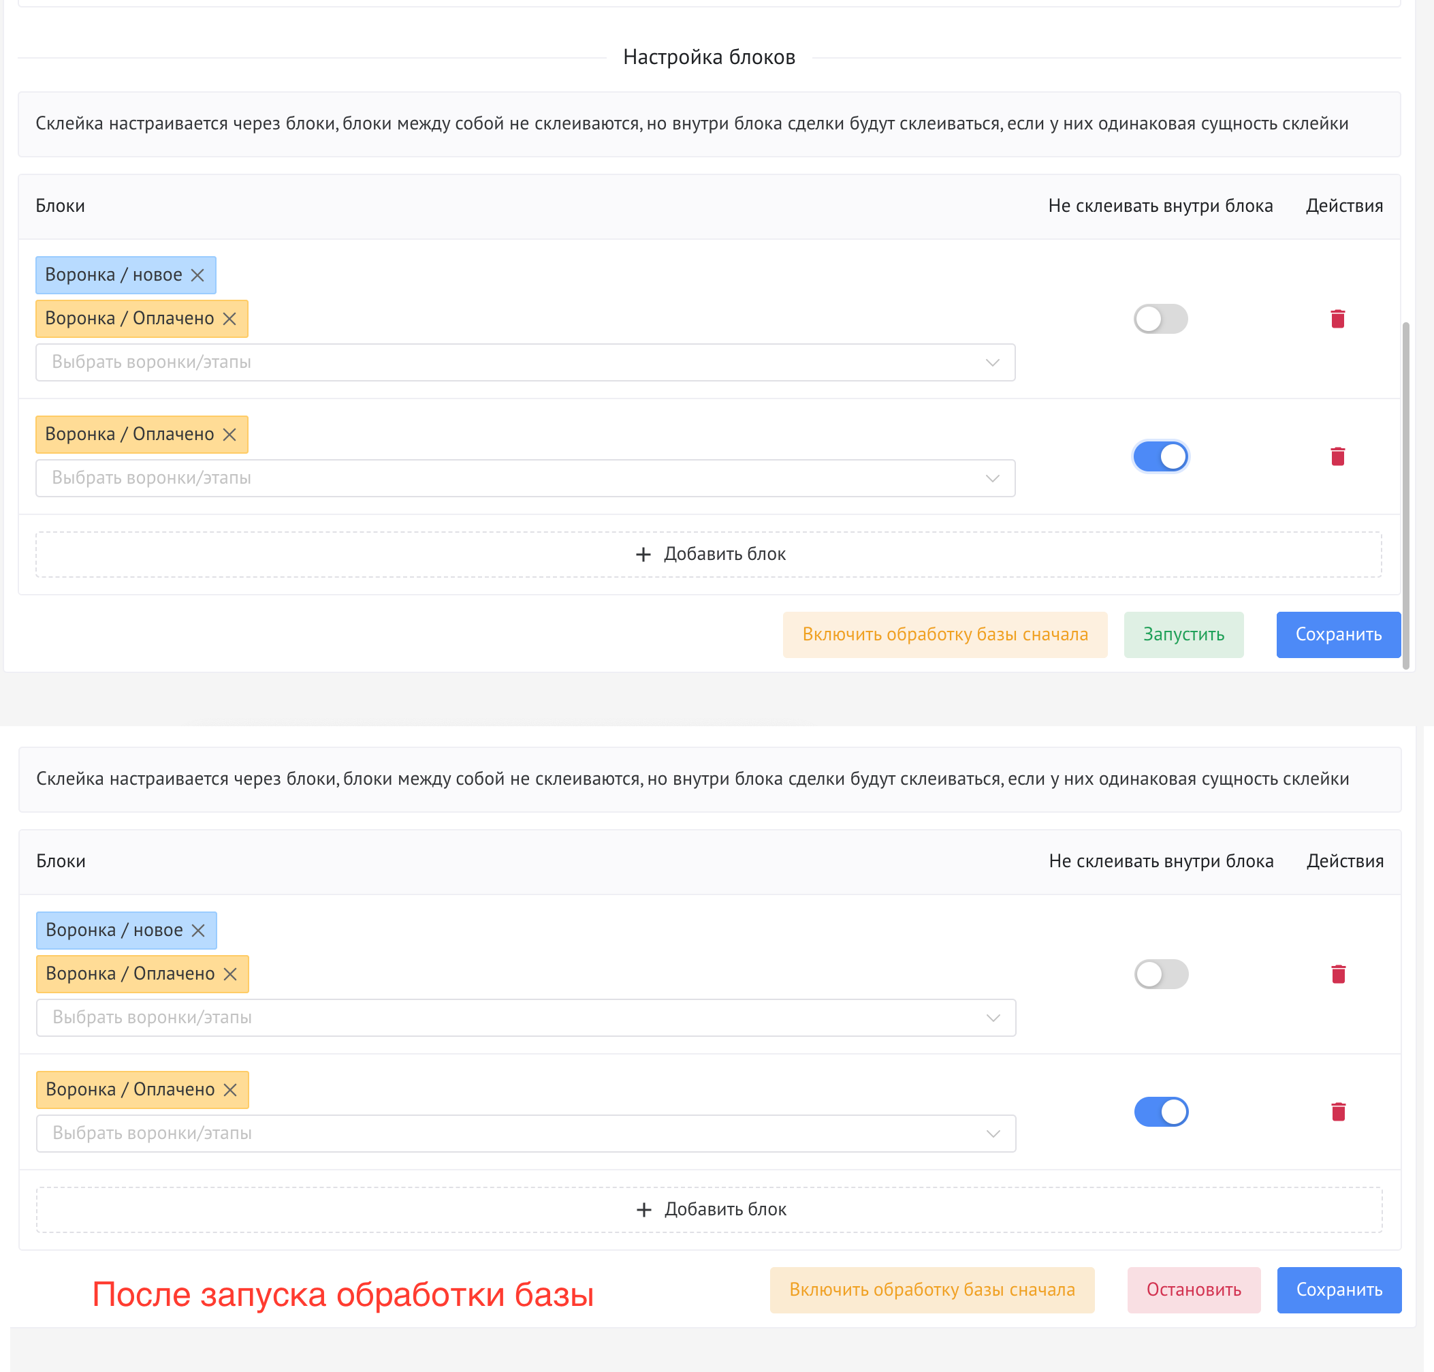The width and height of the screenshot is (1434, 1372).
Task: Delete second block via trash icon, upper panel
Action: click(1337, 456)
